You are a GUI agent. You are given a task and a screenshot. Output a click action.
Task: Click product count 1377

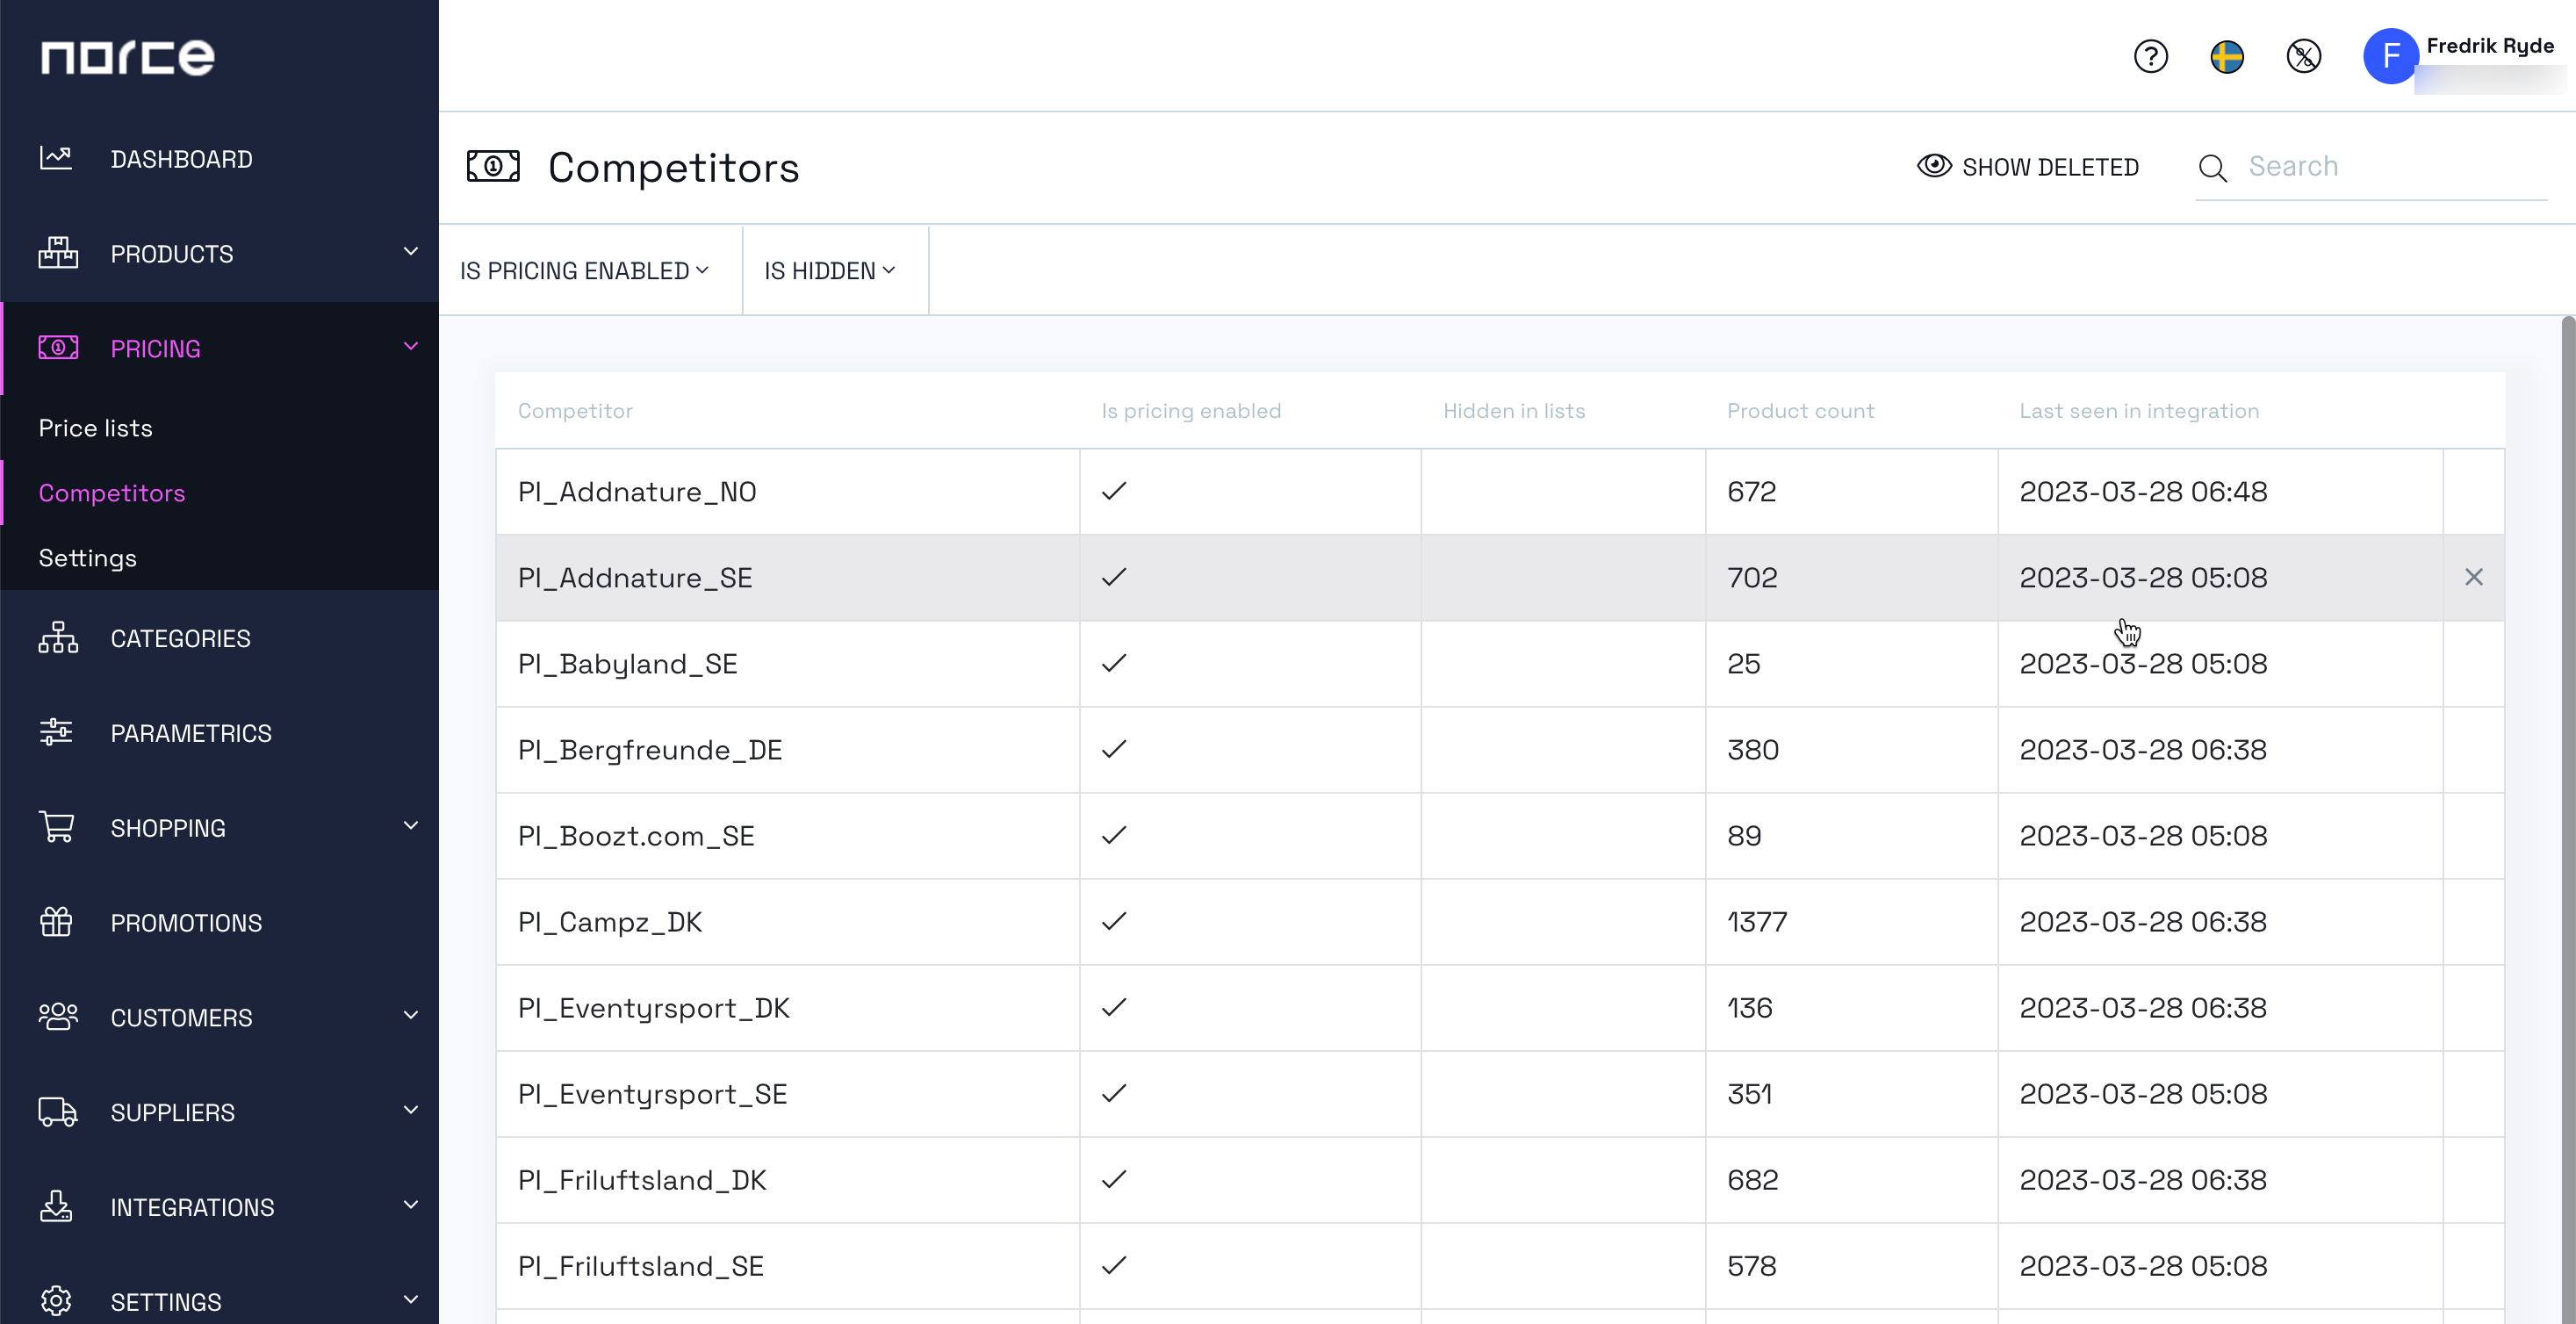point(1757,922)
